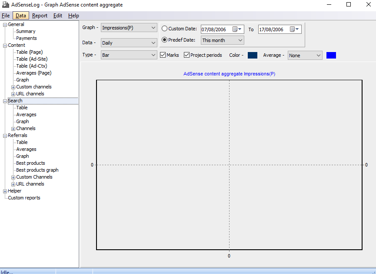Open Averages under Referrals
This screenshot has width=376, height=274.
[26, 149]
